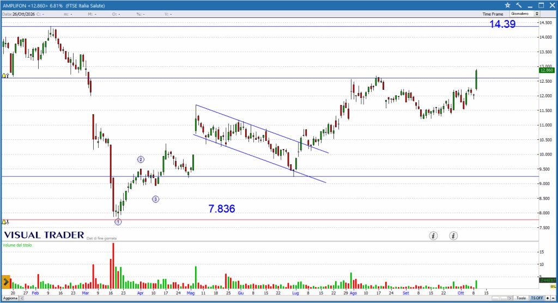The width and height of the screenshot is (558, 303).
Task: Click the Time Frame label
Action: pos(493,14)
